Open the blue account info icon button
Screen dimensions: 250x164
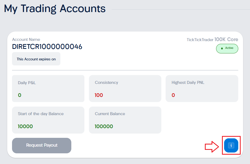tap(231, 145)
